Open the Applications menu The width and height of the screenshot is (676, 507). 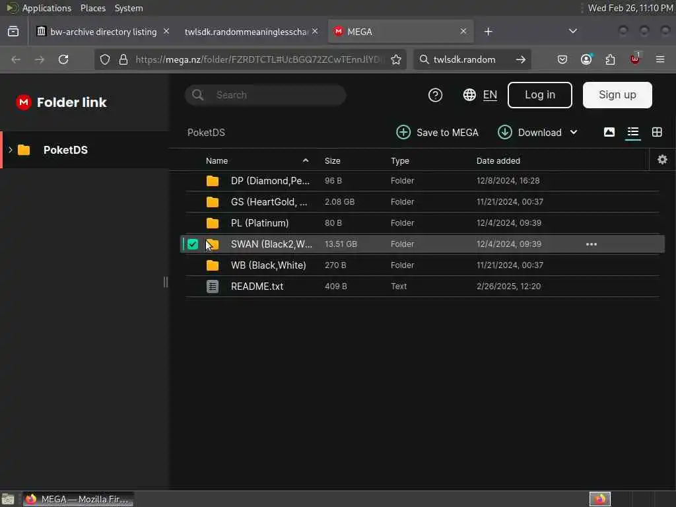pyautogui.click(x=47, y=8)
